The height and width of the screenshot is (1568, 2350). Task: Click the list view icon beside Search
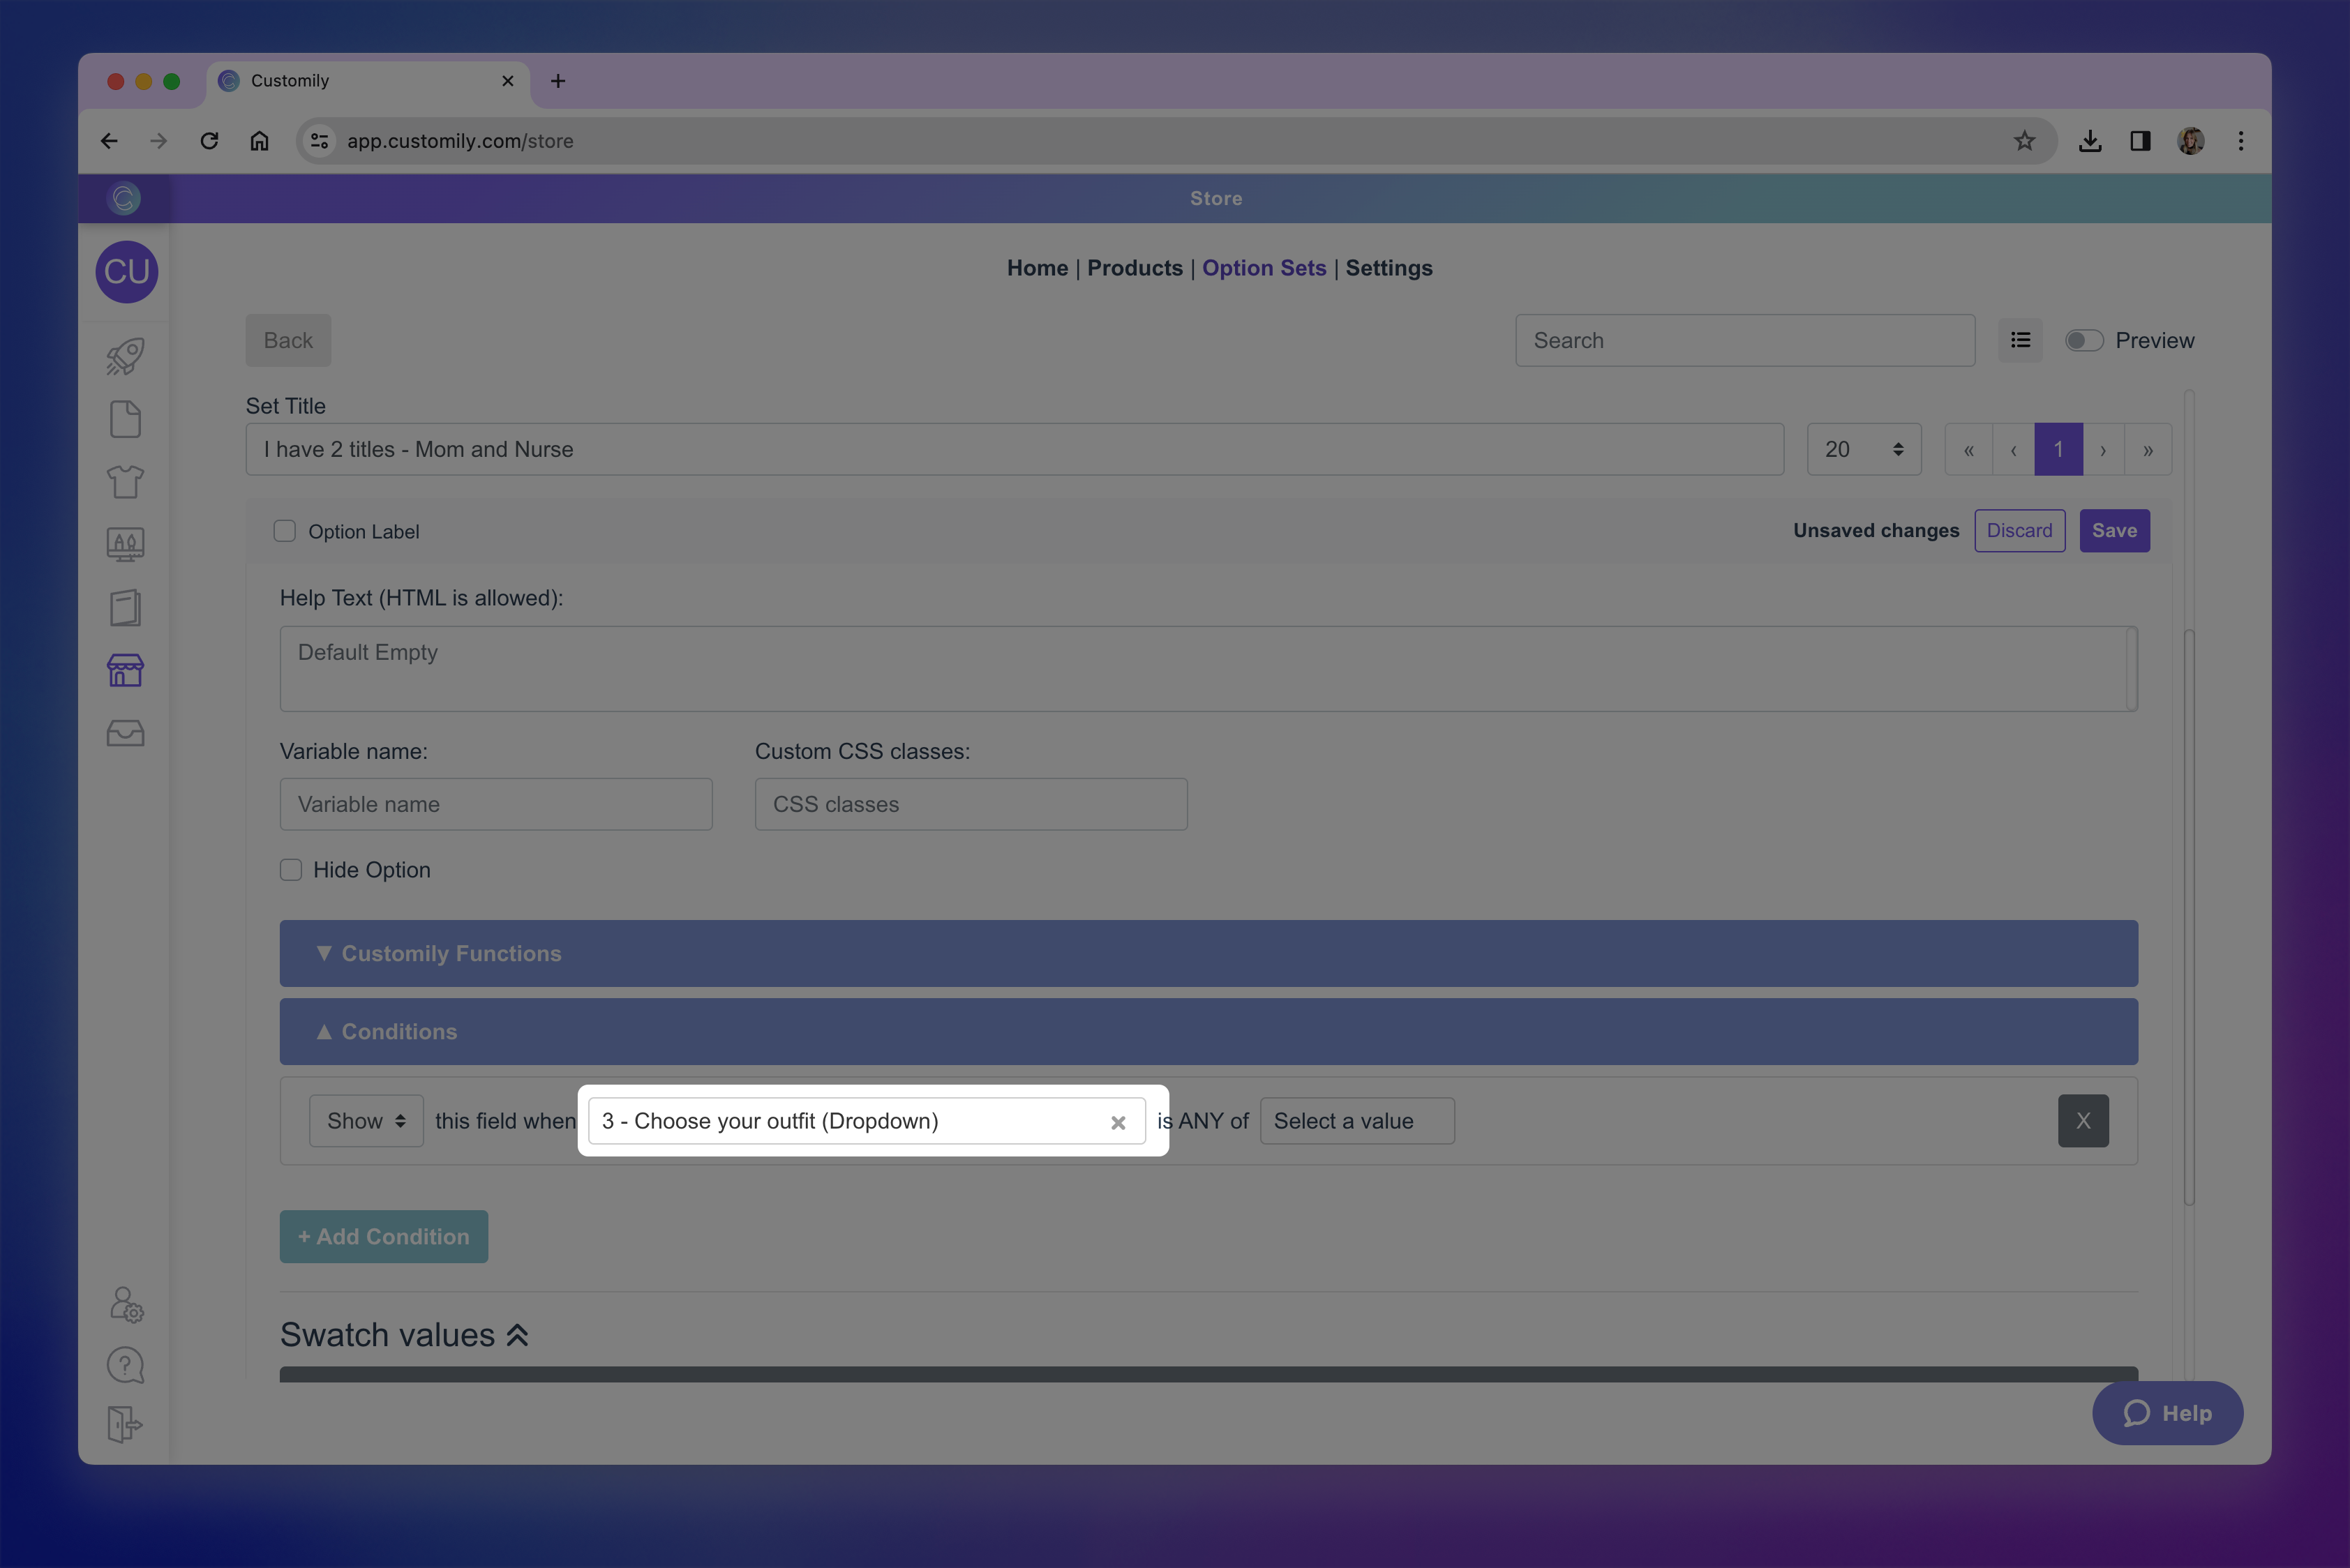tap(2020, 340)
